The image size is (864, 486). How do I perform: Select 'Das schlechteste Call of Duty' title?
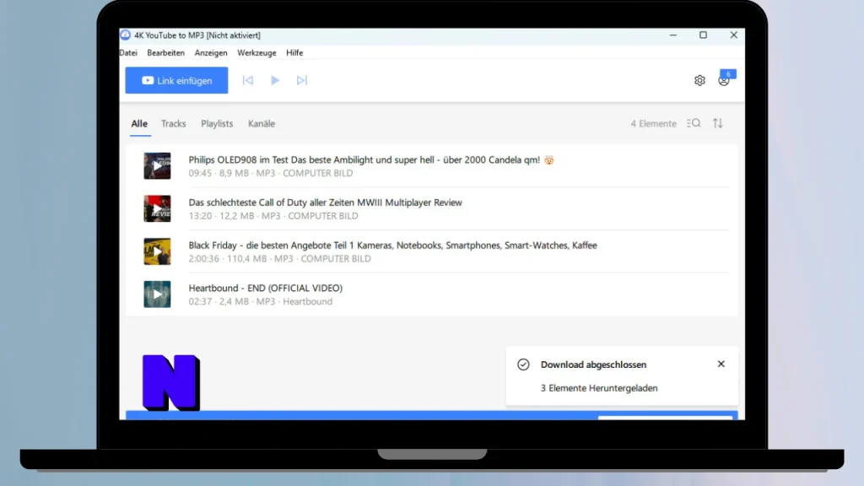point(325,202)
